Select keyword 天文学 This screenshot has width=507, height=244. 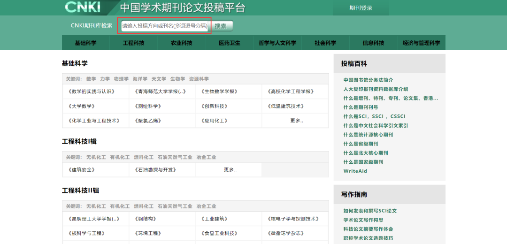coord(159,79)
